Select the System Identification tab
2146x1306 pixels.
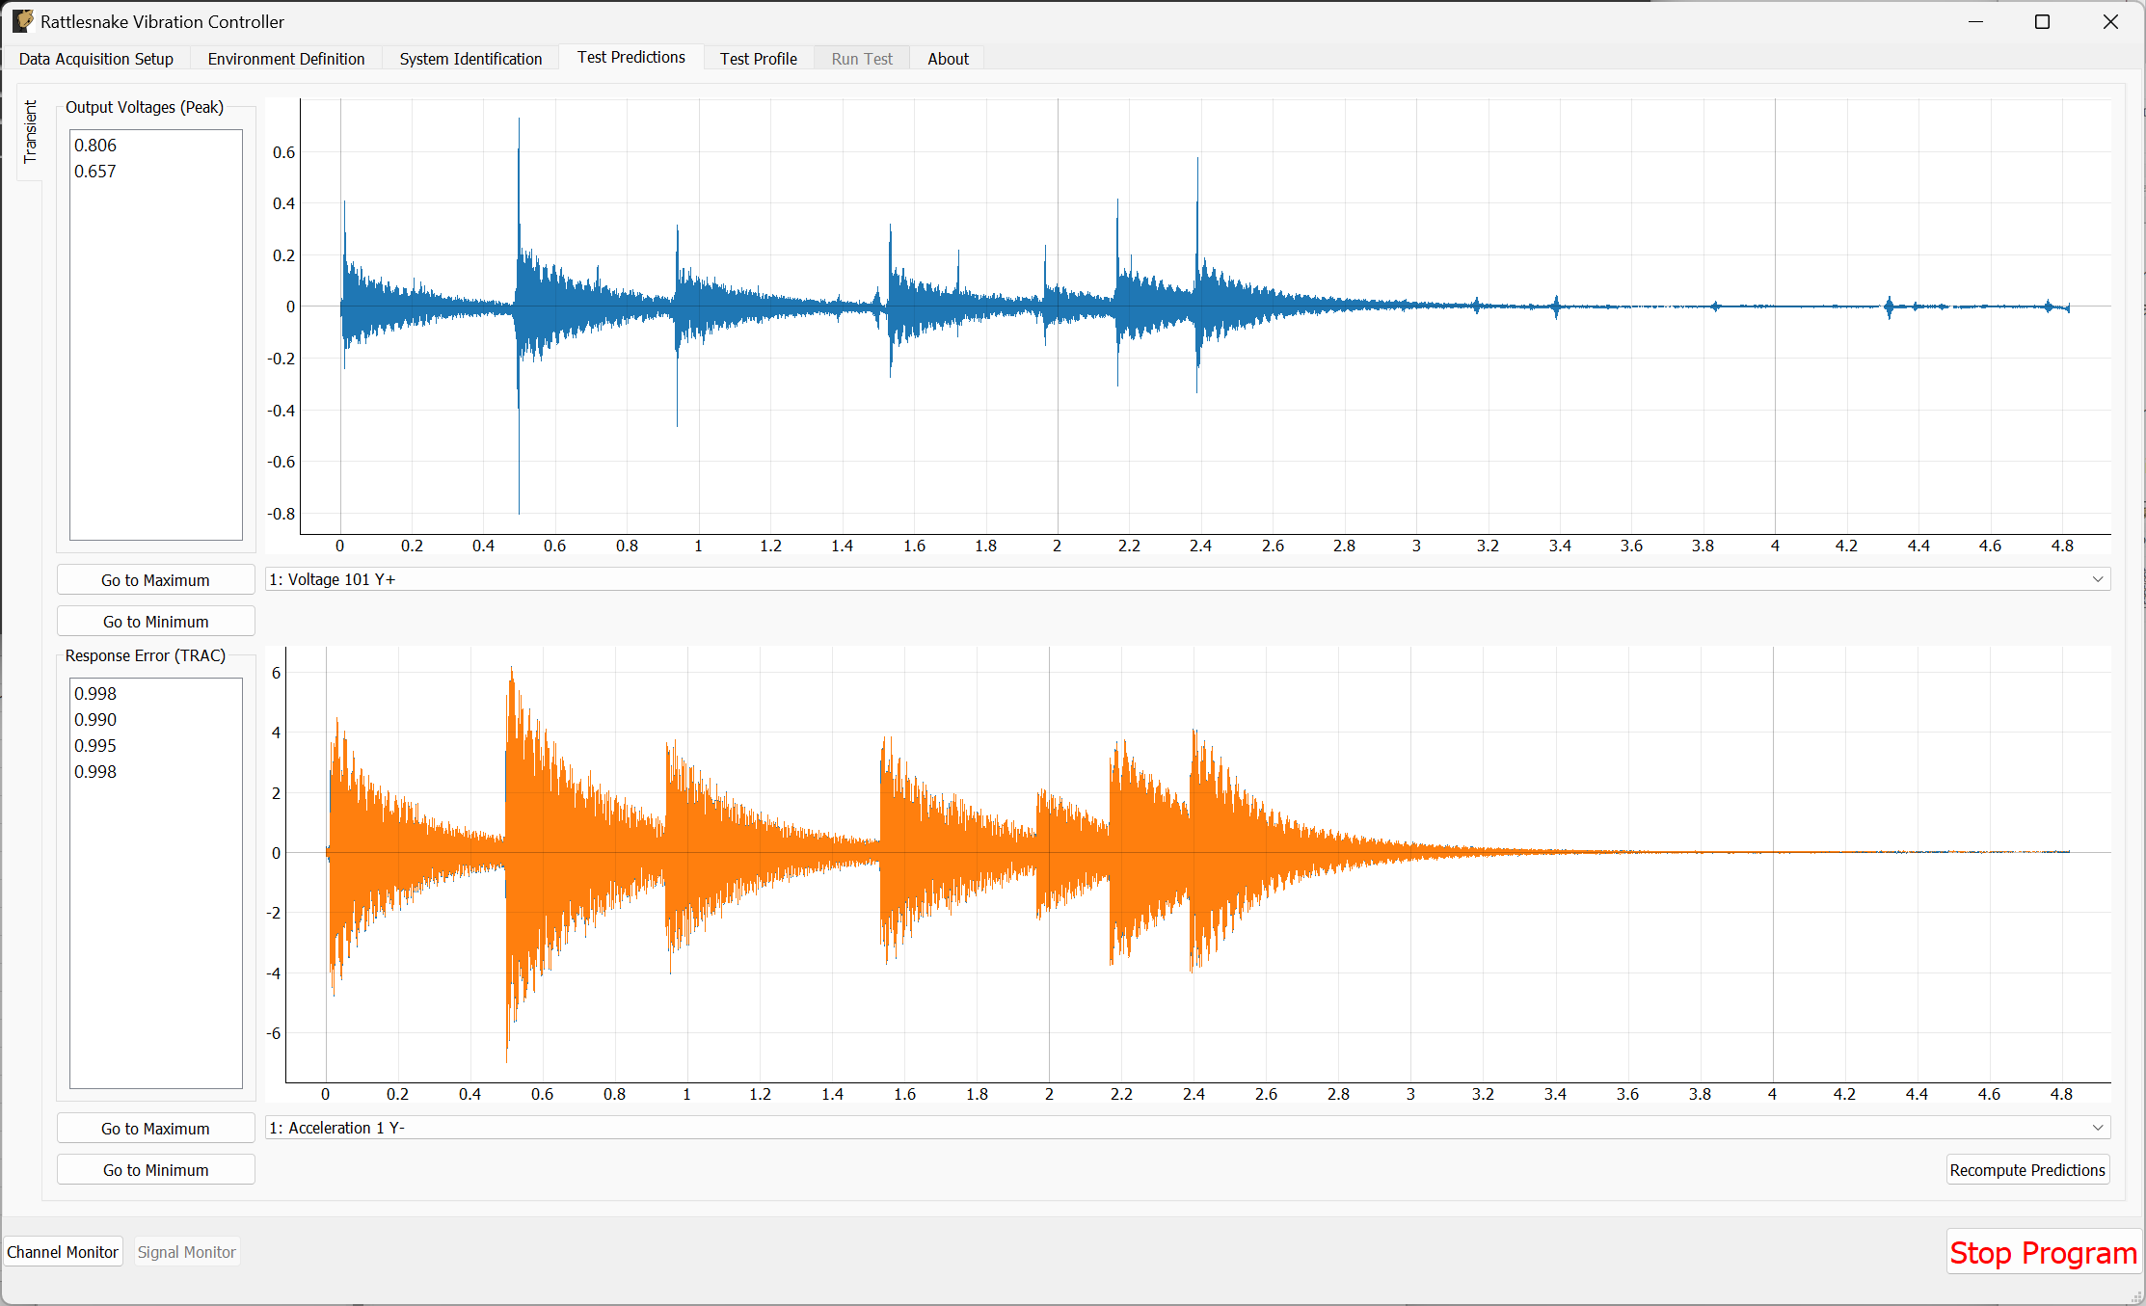tap(470, 58)
